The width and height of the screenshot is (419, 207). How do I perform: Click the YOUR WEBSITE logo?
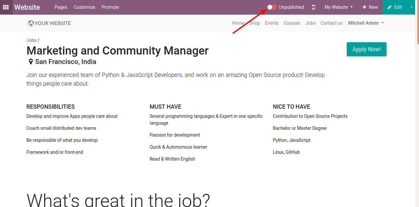click(49, 23)
